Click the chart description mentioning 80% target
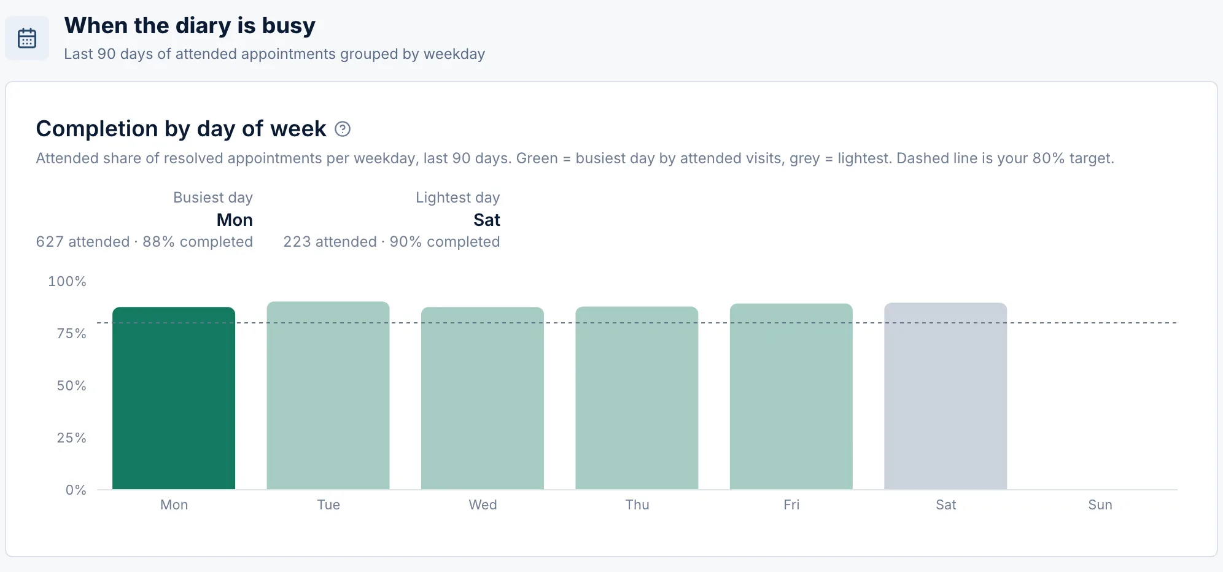 [575, 158]
